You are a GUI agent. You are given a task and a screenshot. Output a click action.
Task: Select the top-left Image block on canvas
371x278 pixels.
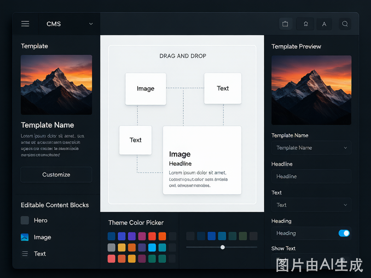[x=146, y=89]
